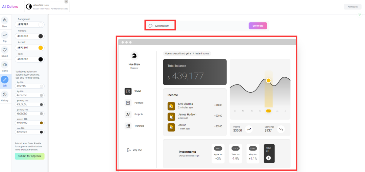Click the +$2500 amount for James Hudson
The height and width of the screenshot is (172, 365).
pyautogui.click(x=218, y=116)
